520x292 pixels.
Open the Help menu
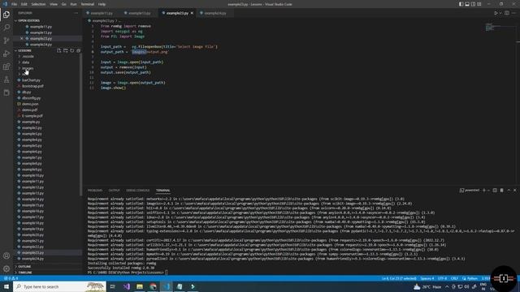102,4
